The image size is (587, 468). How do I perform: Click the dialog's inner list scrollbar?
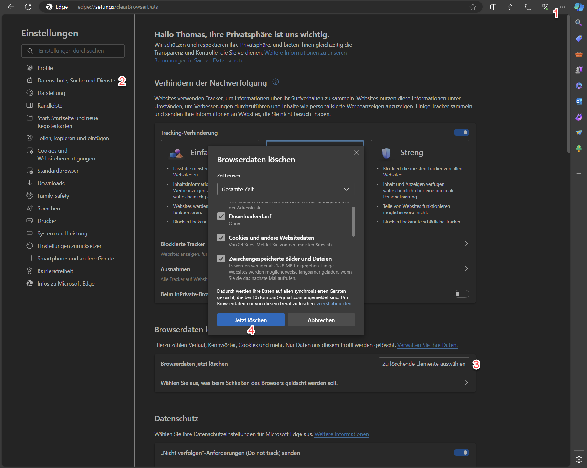pos(354,222)
